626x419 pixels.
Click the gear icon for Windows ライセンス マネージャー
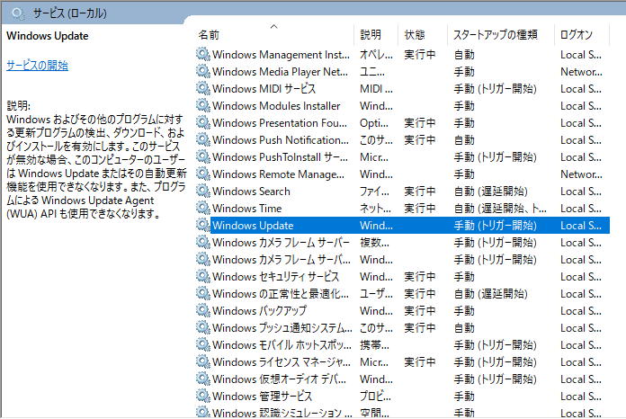click(x=203, y=362)
